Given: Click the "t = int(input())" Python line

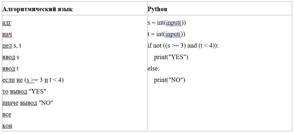Looking at the screenshot, I should pyautogui.click(x=166, y=34).
